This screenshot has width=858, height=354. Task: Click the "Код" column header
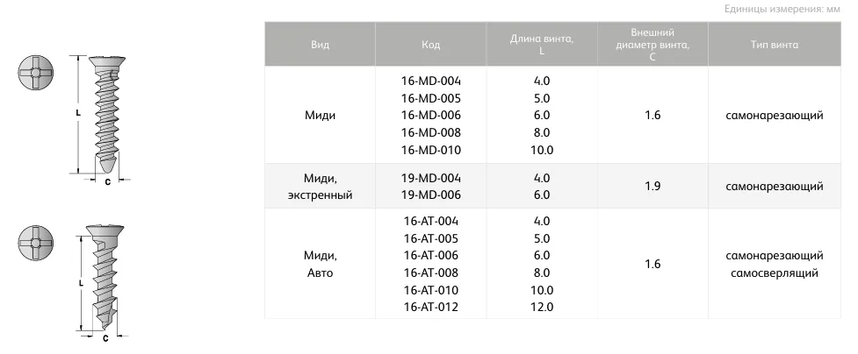(430, 44)
